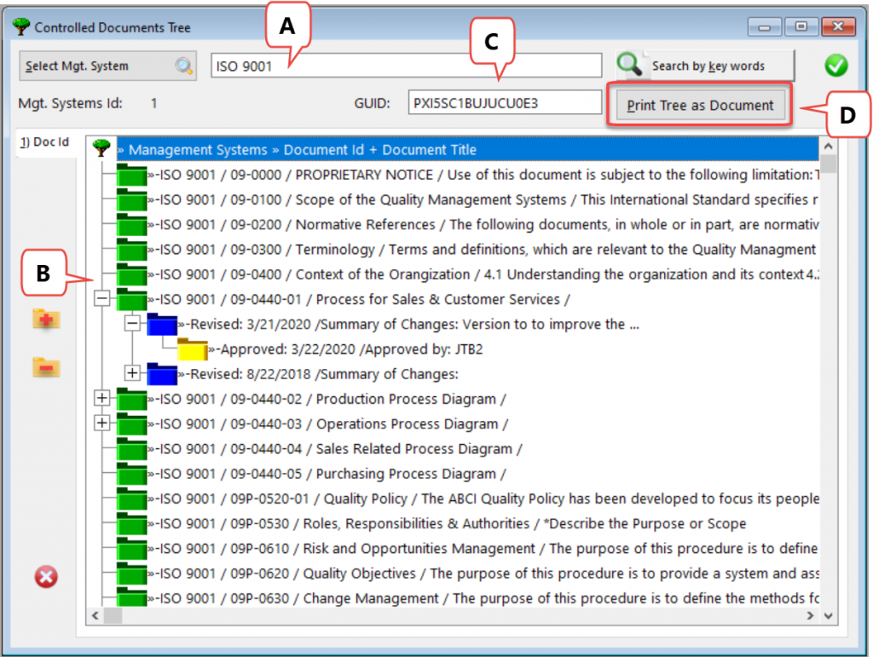
Task: Expand the Revised 8/22/2018 revision node
Action: tap(132, 372)
